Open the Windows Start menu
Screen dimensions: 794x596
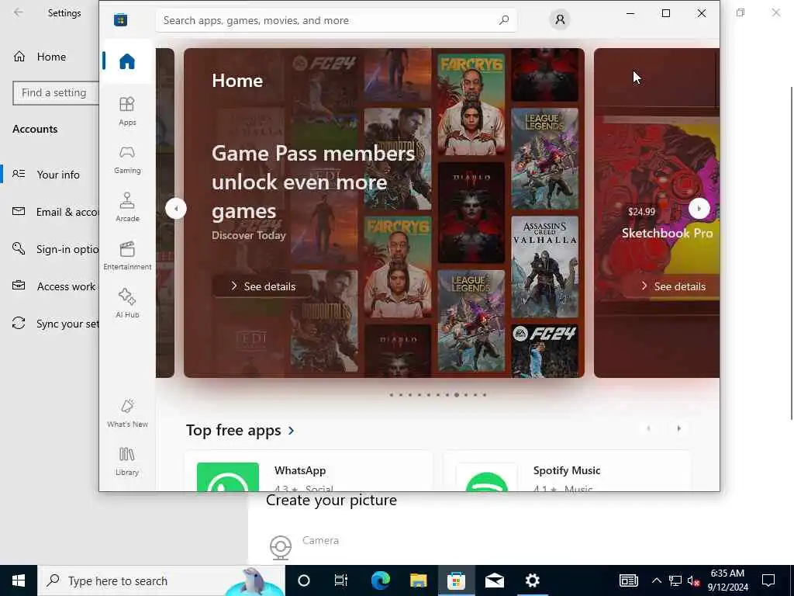pos(19,580)
